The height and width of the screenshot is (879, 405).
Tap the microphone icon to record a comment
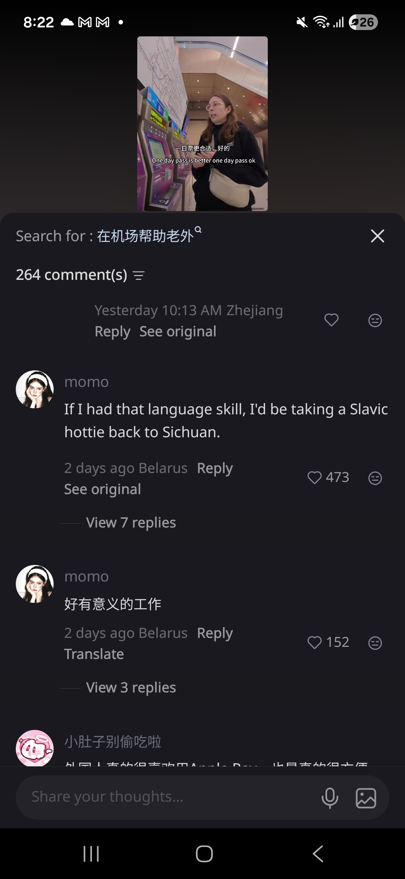click(330, 797)
